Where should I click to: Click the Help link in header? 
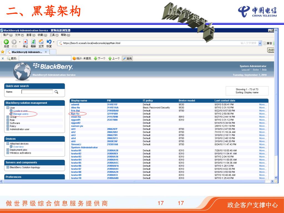(264, 69)
